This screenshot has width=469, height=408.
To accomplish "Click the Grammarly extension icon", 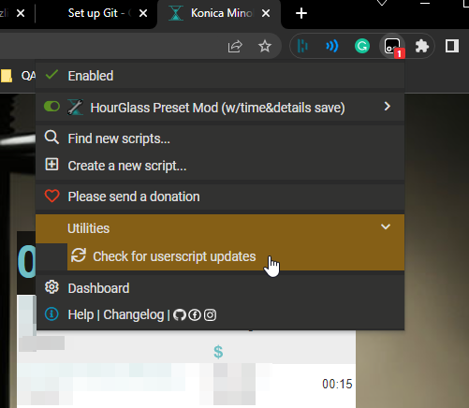I will pyautogui.click(x=362, y=47).
